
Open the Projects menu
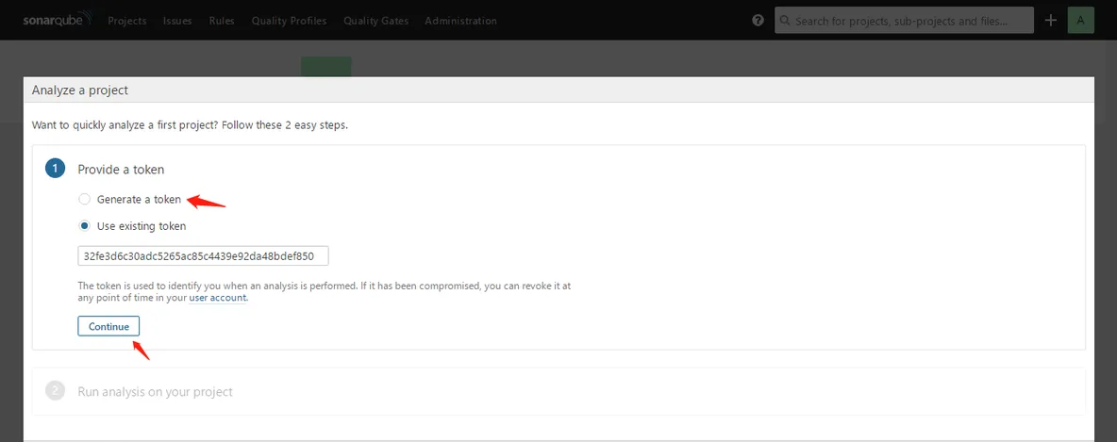126,21
